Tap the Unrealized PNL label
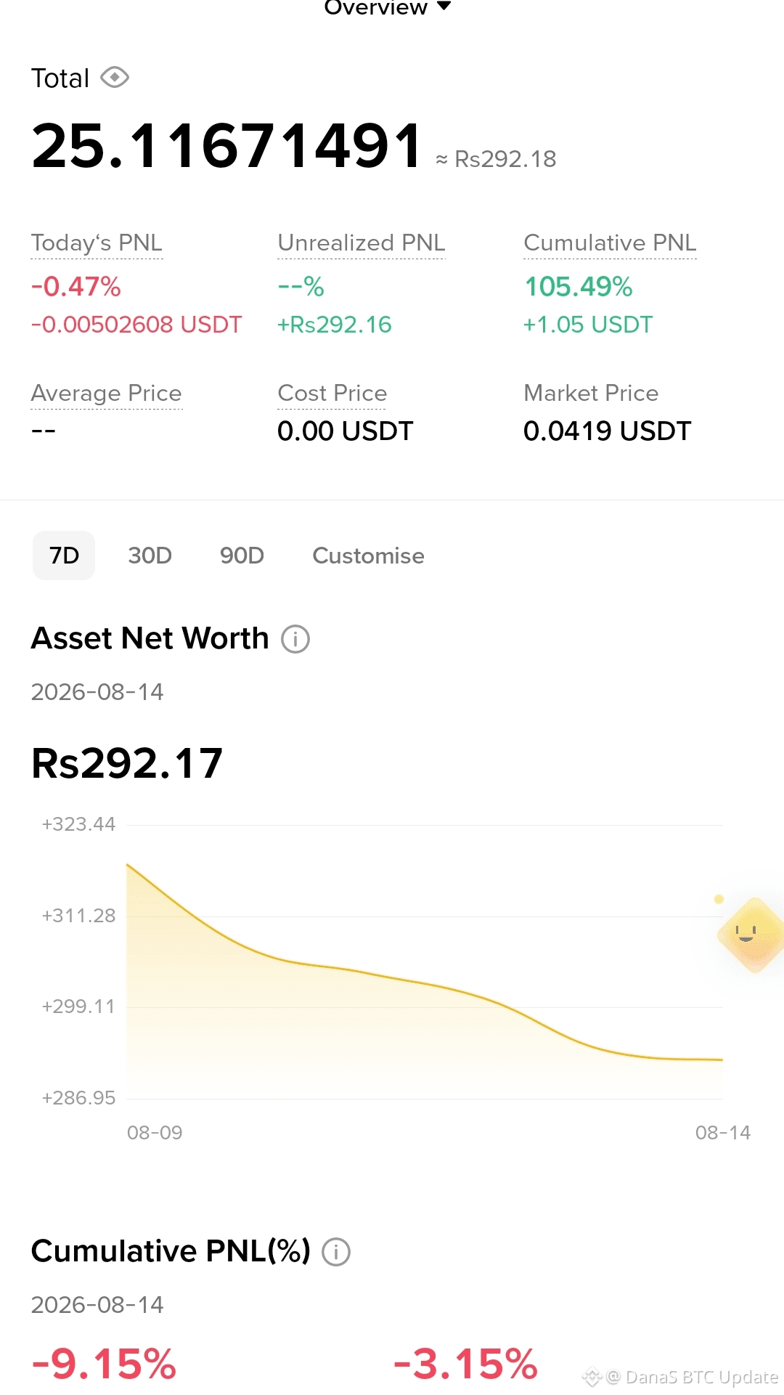Screen dimensions: 784x1395 coord(362,243)
